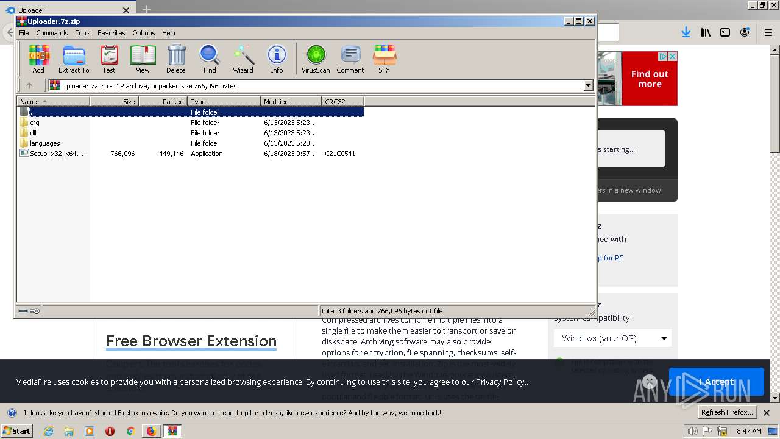This screenshot has width=780, height=439.
Task: Click the CRC32 value C21C0541
Action: [x=340, y=154]
